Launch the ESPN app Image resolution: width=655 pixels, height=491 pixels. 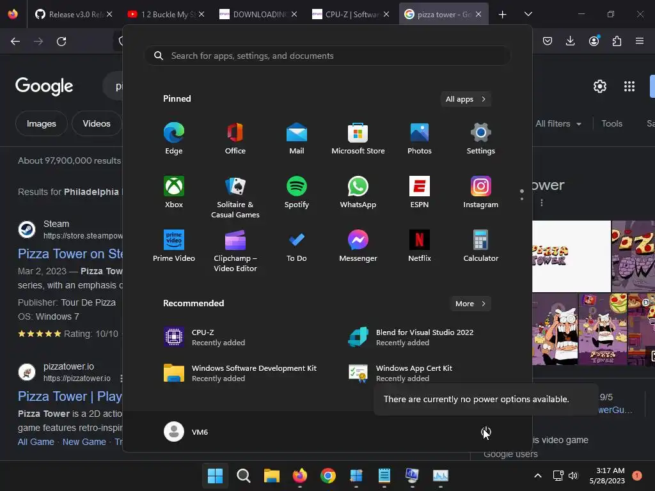pos(420,192)
